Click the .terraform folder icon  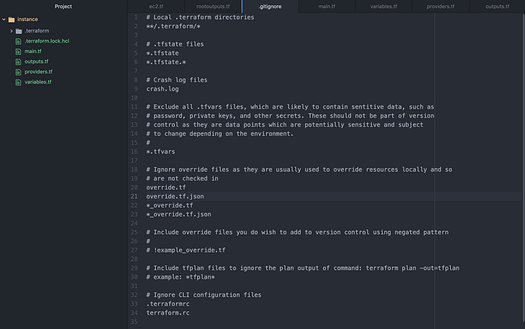19,31
